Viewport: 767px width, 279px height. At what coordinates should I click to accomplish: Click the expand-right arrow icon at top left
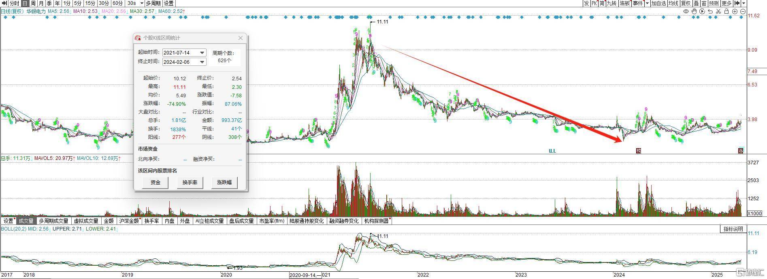(x=4, y=3)
